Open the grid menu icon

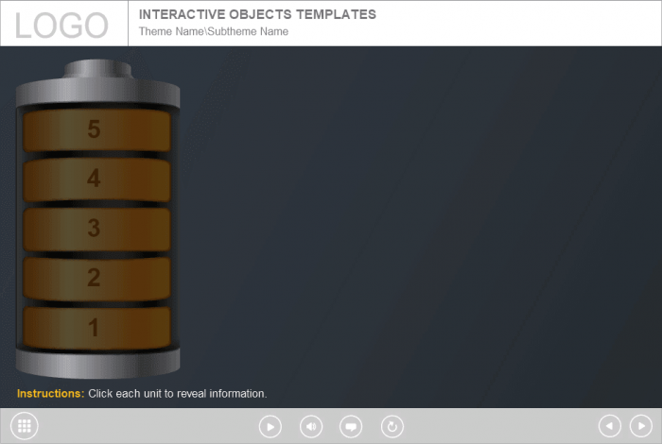point(25,426)
